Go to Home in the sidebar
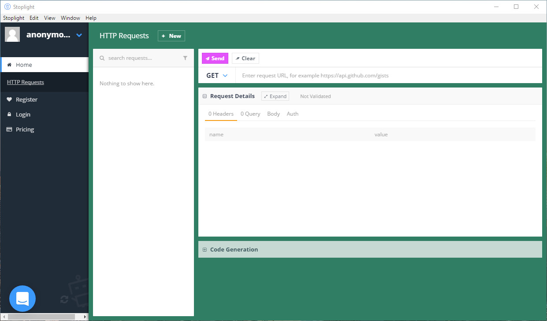The image size is (547, 321). coord(45,65)
